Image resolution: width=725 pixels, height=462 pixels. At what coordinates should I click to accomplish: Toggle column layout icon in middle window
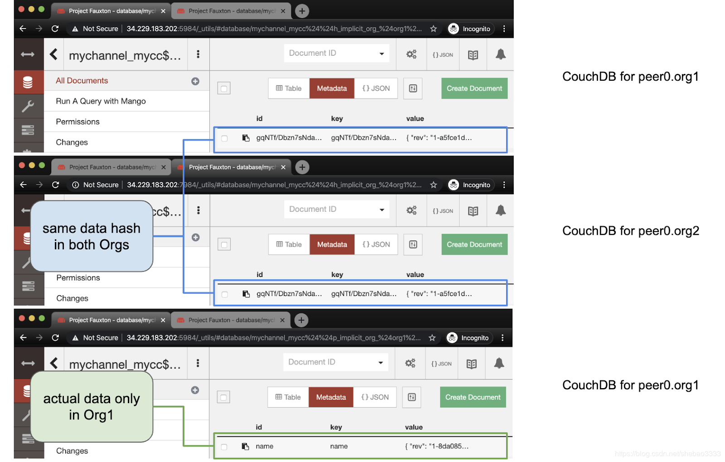(x=413, y=244)
